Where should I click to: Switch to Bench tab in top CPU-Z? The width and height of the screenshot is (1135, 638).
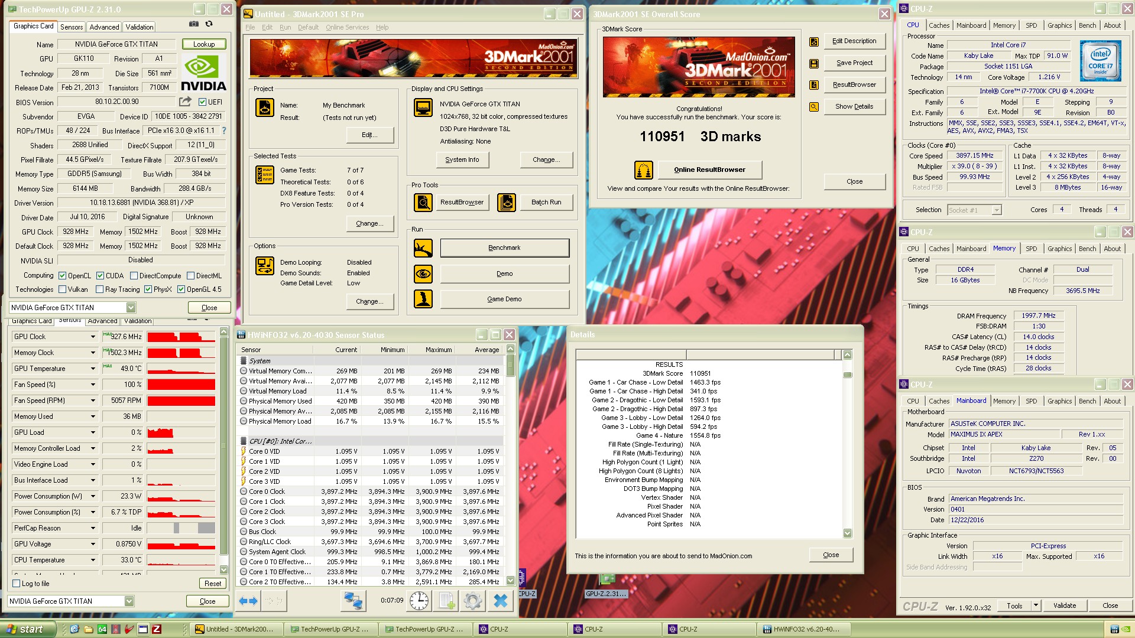tap(1087, 25)
